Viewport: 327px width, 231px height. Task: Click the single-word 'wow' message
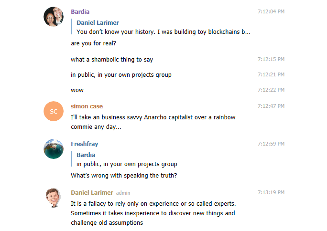pos(77,90)
